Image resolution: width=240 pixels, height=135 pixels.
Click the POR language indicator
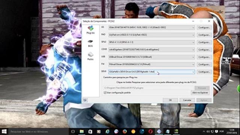click(222, 132)
